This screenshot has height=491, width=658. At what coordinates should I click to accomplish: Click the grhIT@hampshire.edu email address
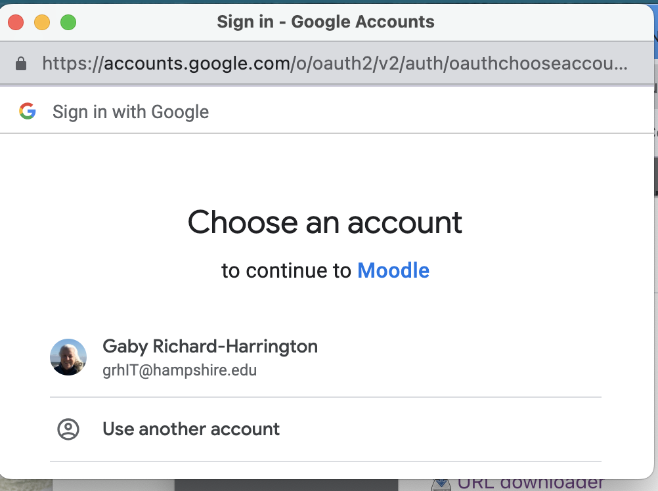coord(180,370)
